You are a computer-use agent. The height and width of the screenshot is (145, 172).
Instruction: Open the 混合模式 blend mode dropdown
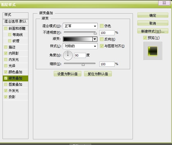click(80, 26)
